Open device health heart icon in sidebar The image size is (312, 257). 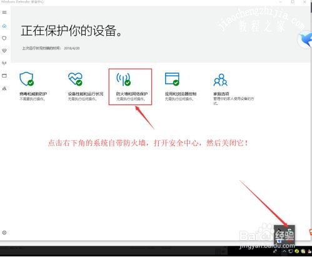[4, 51]
